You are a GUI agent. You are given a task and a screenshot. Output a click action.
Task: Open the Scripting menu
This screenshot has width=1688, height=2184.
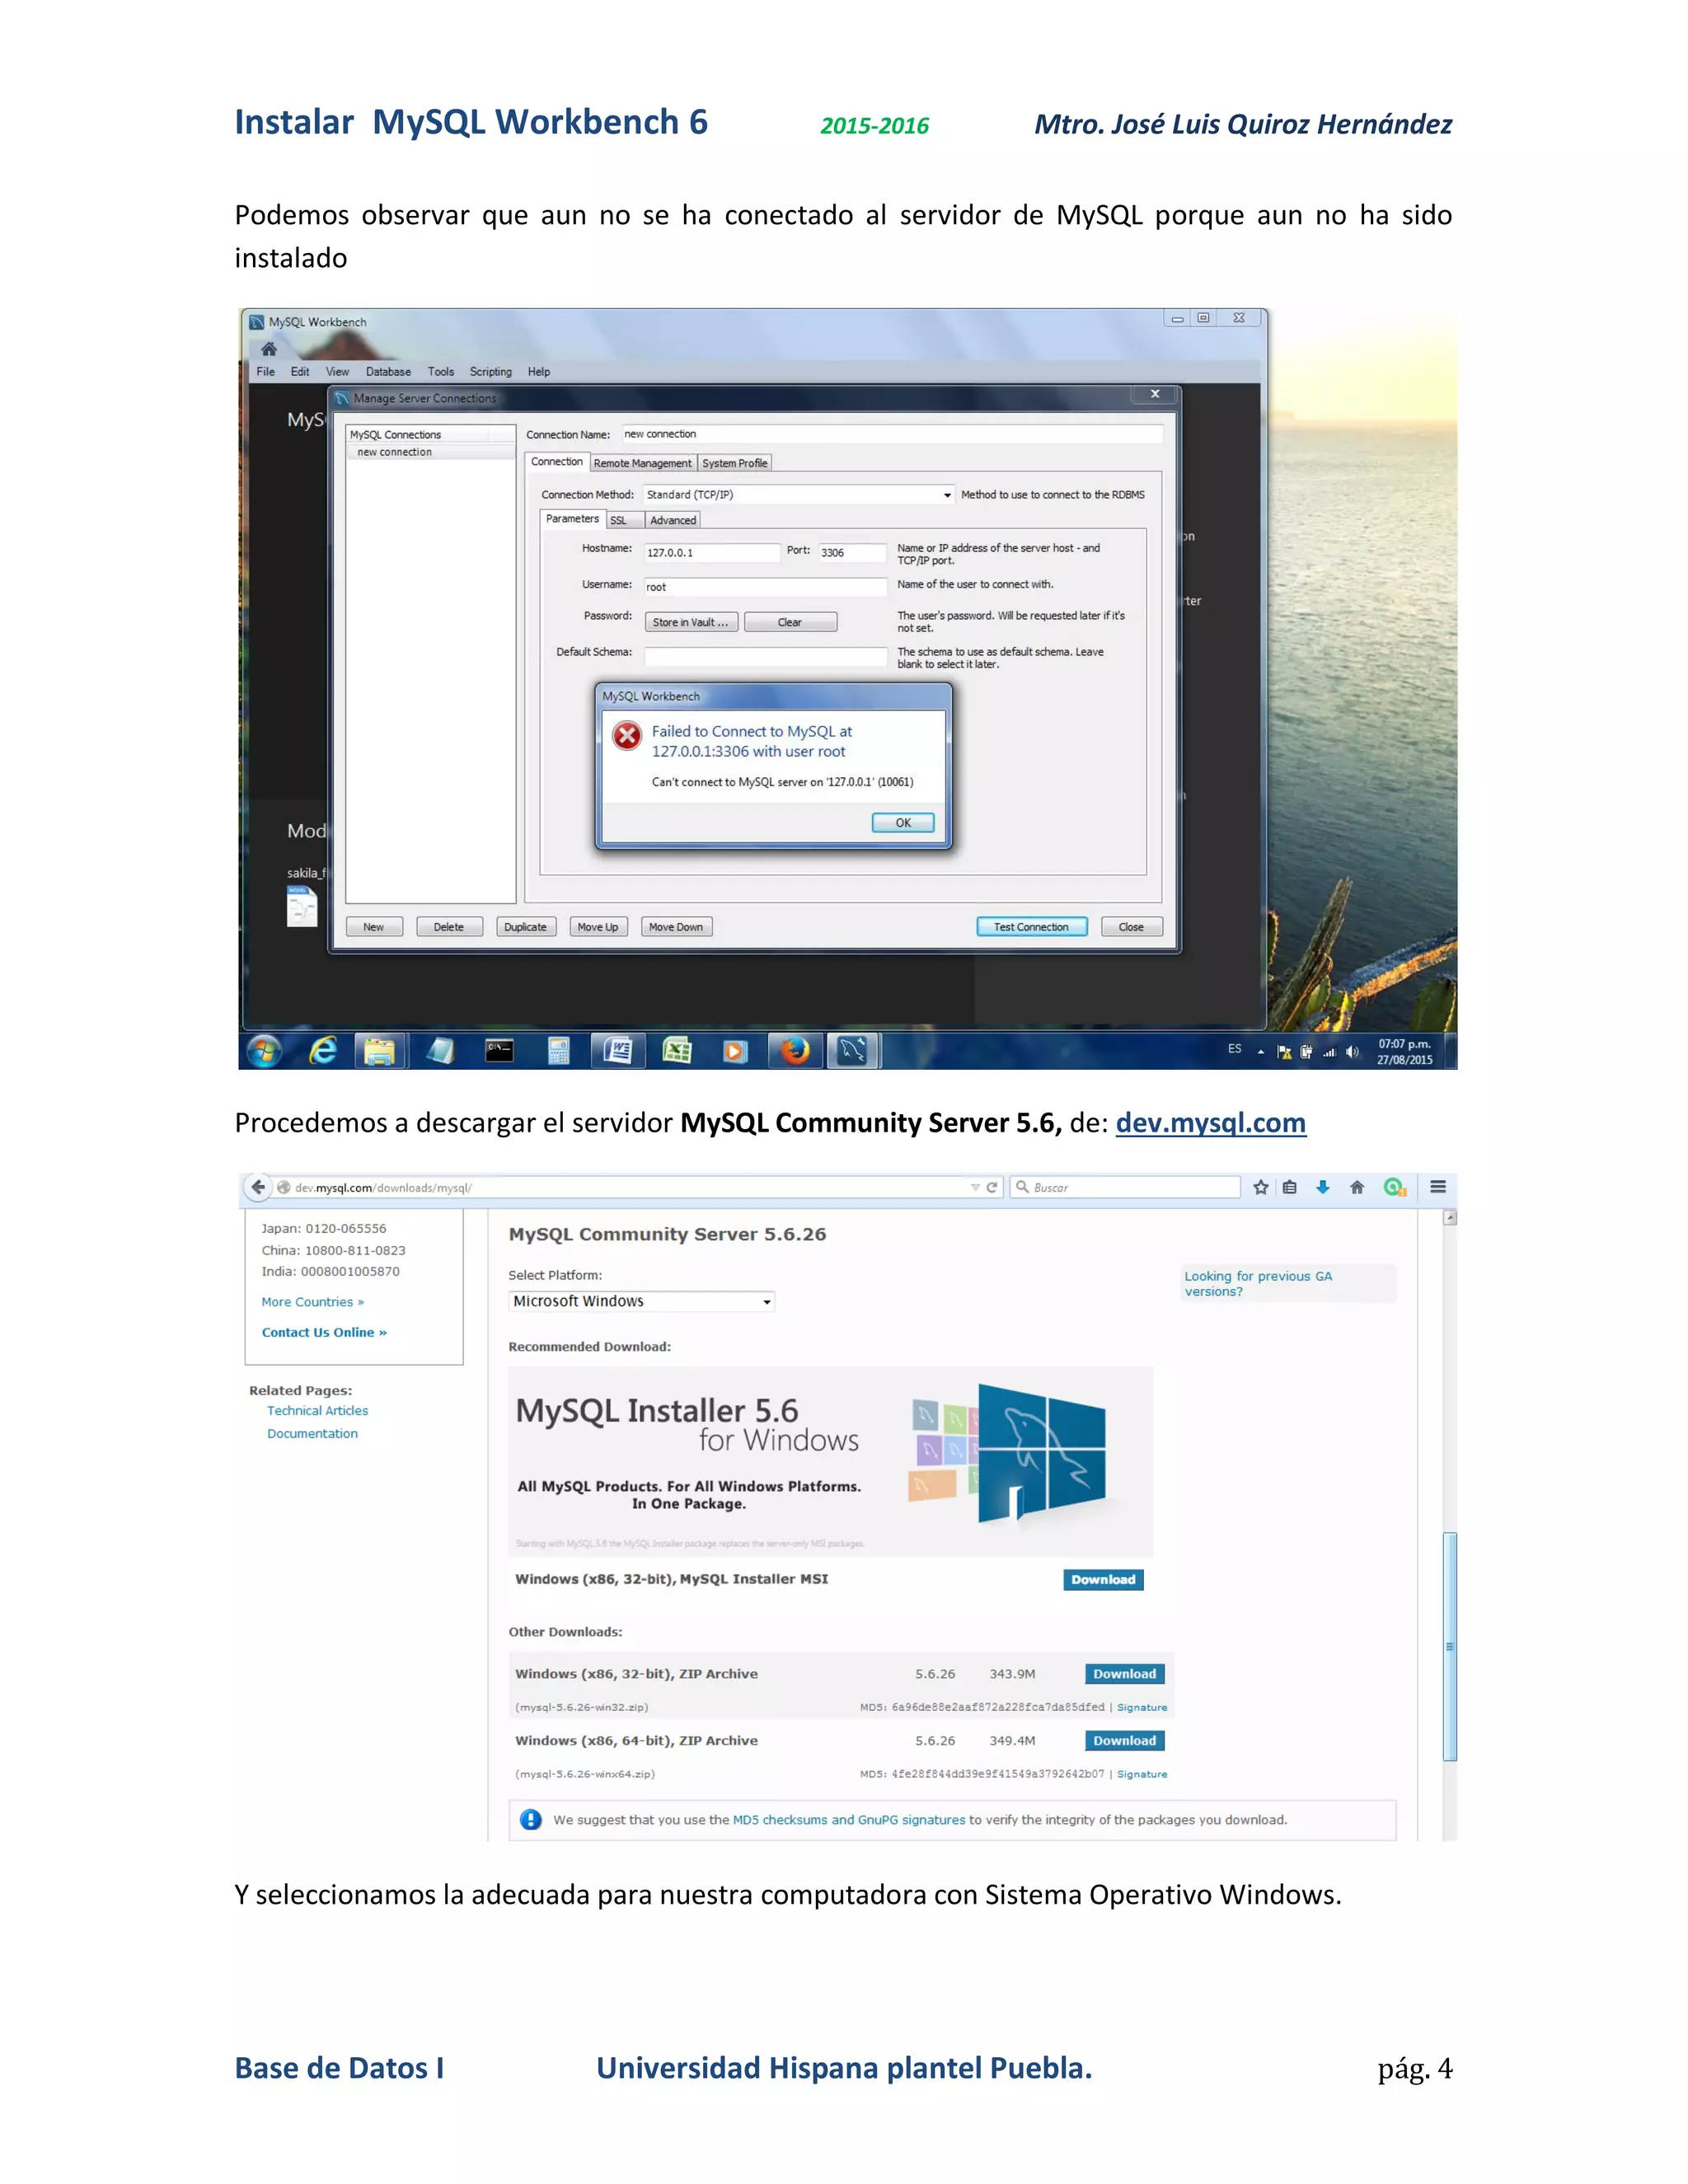491,372
